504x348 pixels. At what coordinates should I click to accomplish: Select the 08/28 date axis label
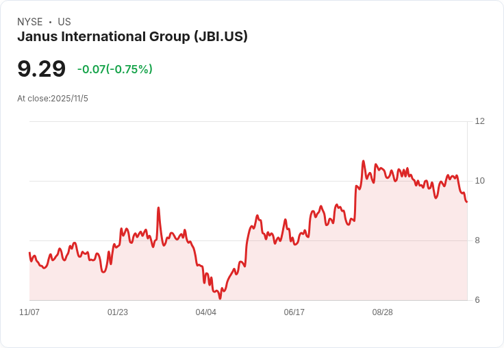coord(383,312)
